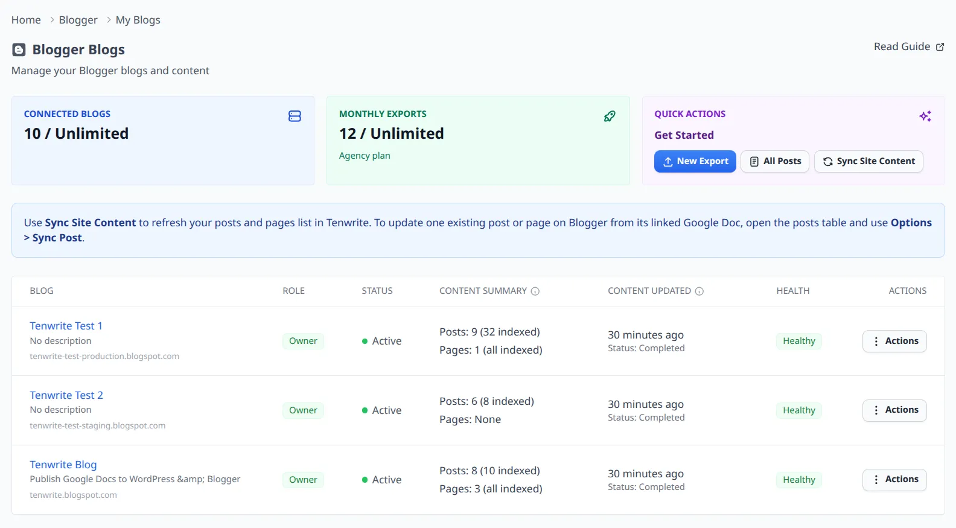Click the '12 / Unlimited' monthly exports value
Image resolution: width=956 pixels, height=528 pixels.
point(392,133)
